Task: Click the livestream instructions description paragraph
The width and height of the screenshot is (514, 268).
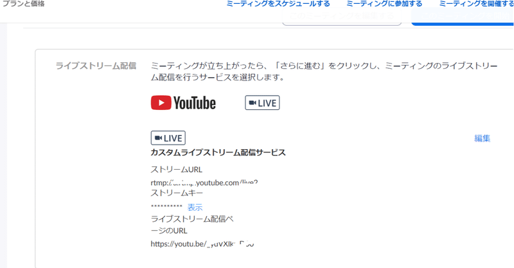Action: (324, 71)
